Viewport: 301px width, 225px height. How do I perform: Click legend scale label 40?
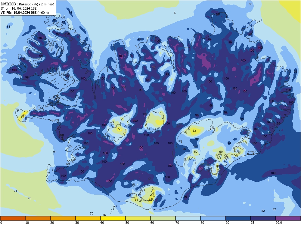102,223
